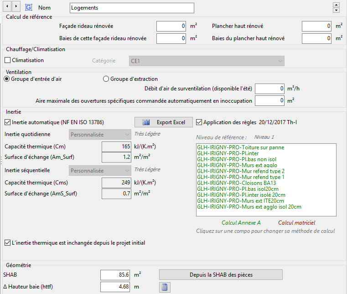Toggle L'inertie thermique est inchangée checkbox
347x294 pixels.
click(x=8, y=243)
